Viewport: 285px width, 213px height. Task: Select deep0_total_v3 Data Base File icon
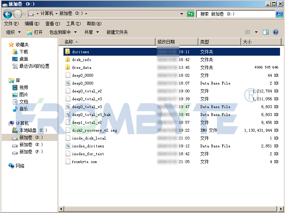coord(68,106)
